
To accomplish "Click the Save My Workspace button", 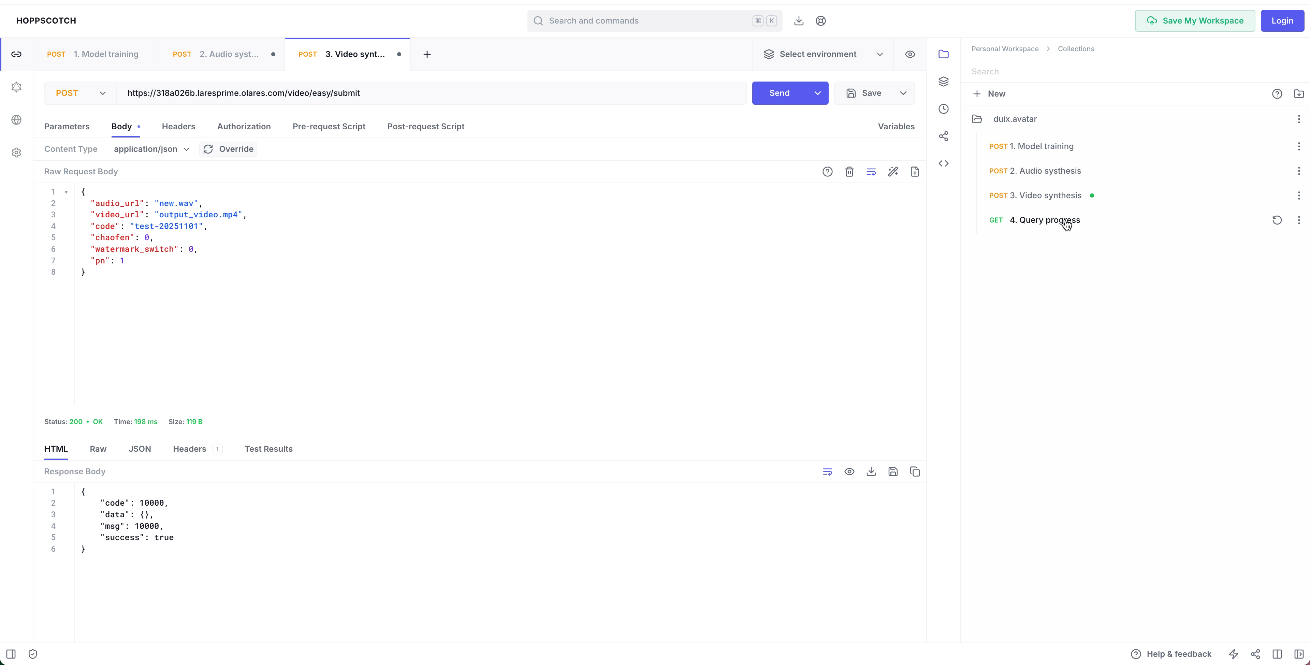I will click(1195, 21).
